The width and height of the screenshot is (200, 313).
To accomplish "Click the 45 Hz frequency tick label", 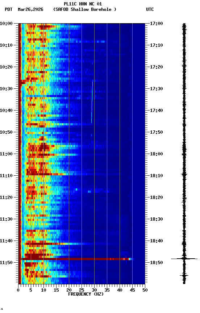I will [x=132, y=290].
